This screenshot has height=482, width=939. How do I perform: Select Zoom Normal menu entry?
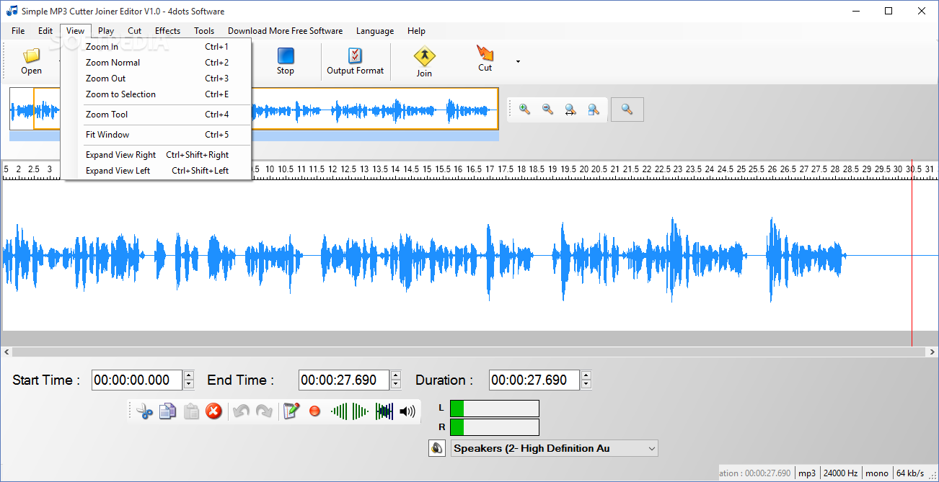point(156,63)
